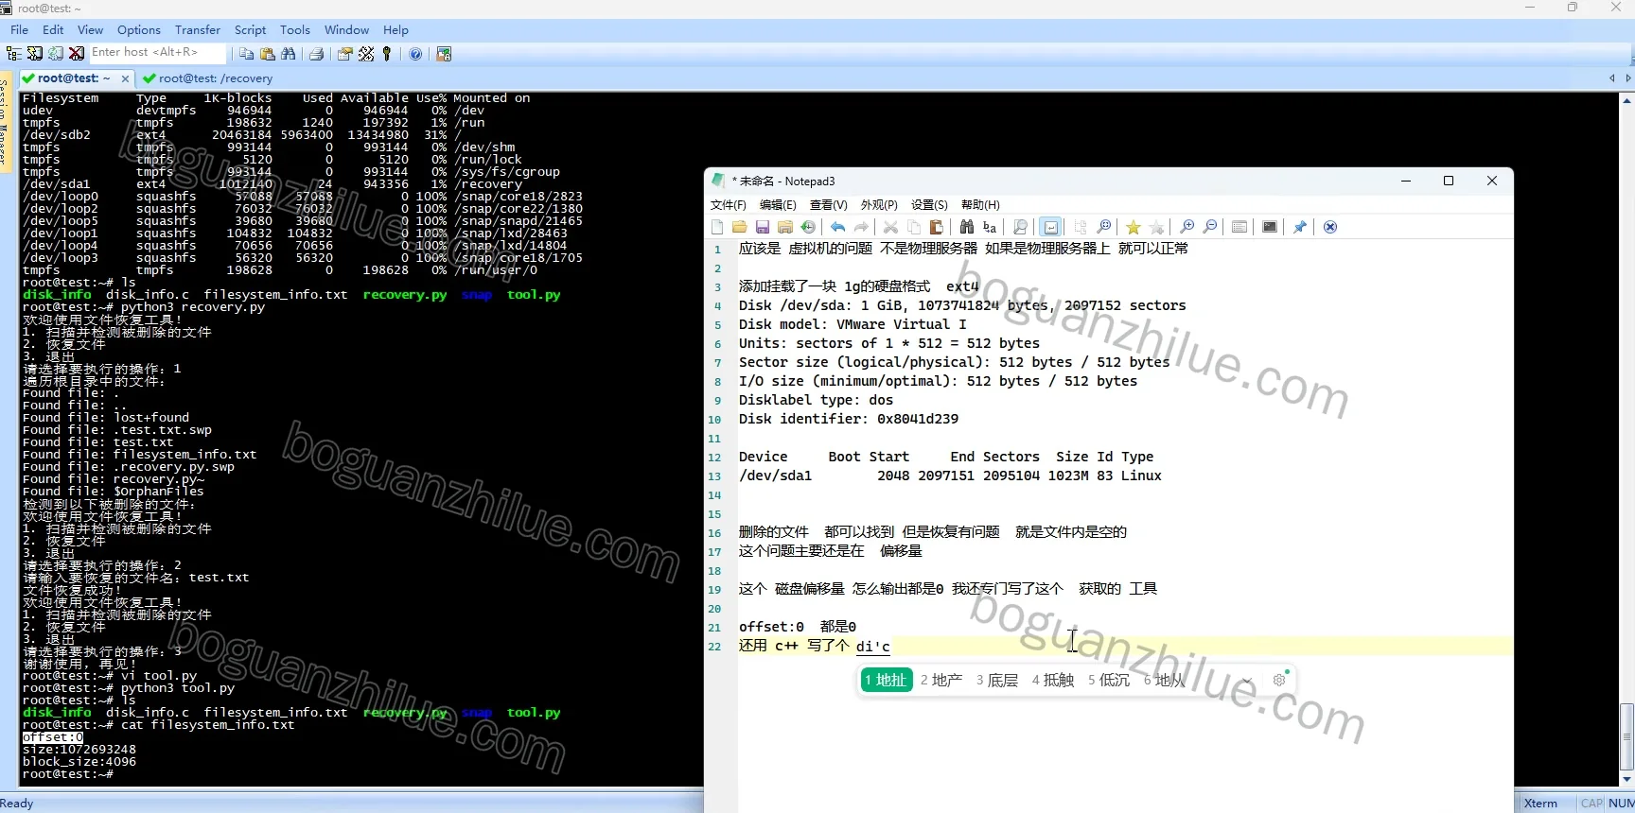Viewport: 1635px width, 813px height.
Task: Click the Quick Connect lightning icon
Action: tap(35, 54)
